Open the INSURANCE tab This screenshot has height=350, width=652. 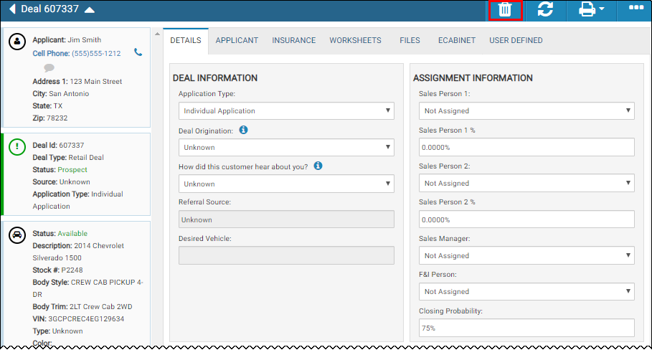pos(293,40)
